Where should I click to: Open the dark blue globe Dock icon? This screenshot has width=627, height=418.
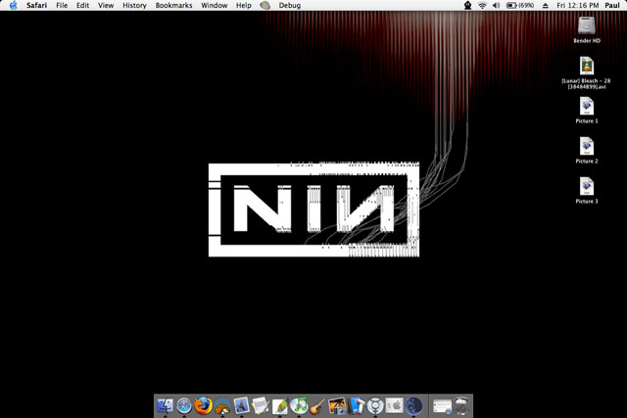[x=413, y=406]
